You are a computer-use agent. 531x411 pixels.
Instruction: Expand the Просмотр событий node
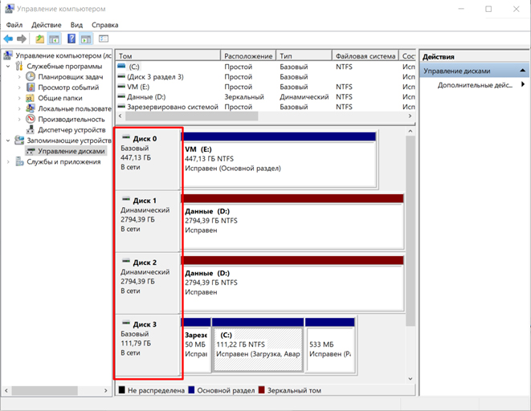click(19, 87)
